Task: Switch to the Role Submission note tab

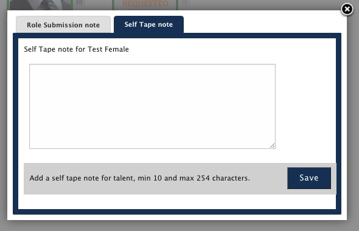Action: [x=63, y=25]
